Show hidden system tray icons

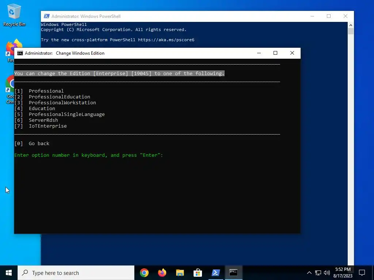(309, 273)
